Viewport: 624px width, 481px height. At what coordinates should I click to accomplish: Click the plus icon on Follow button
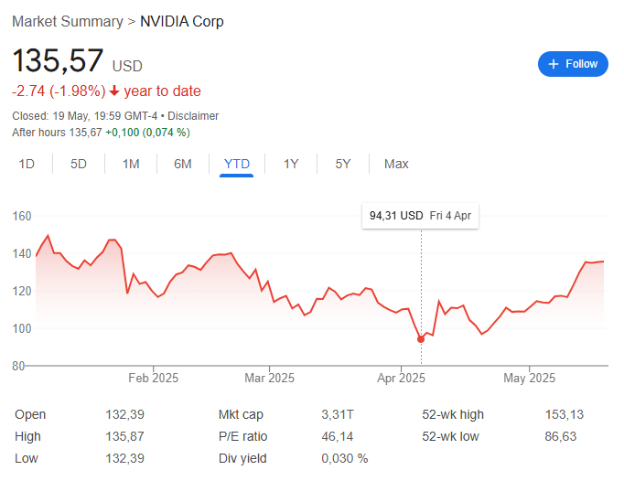pyautogui.click(x=554, y=64)
